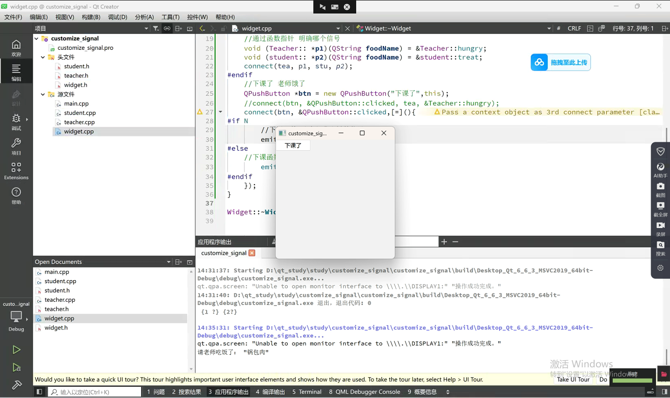Click the CRLF line ending selector
This screenshot has width=670, height=398.
[574, 28]
